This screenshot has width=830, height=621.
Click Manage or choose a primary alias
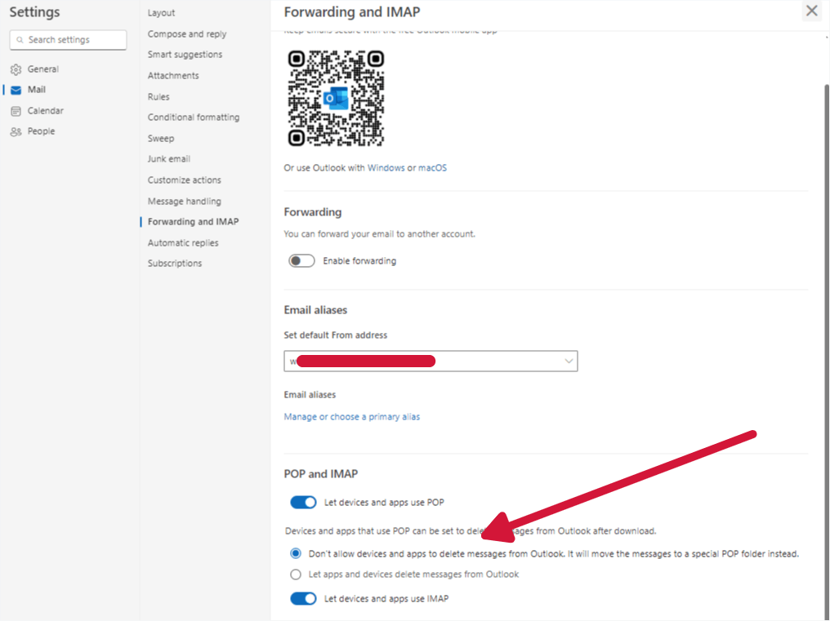click(x=351, y=417)
